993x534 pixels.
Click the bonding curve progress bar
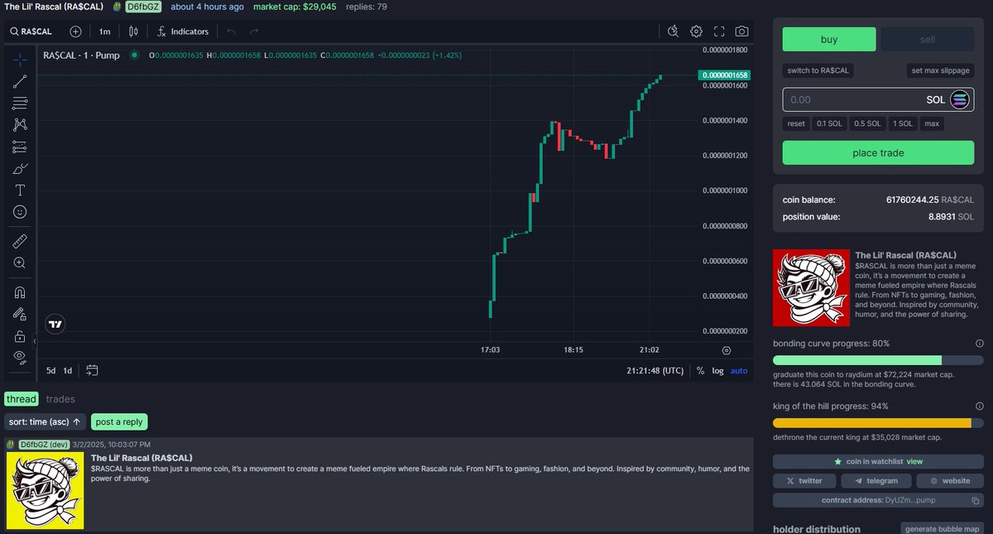[x=878, y=360]
